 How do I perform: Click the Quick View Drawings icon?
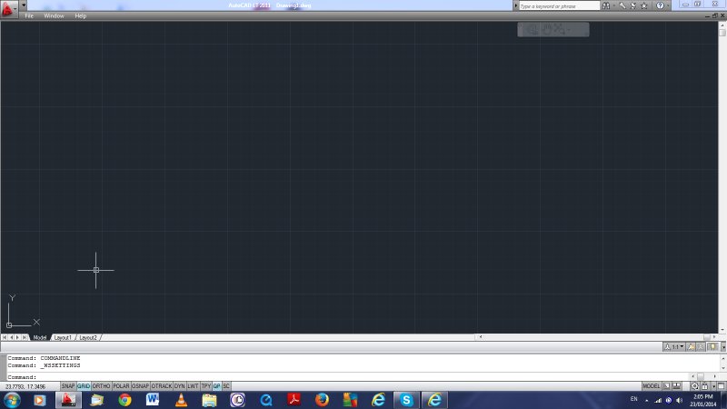point(676,385)
